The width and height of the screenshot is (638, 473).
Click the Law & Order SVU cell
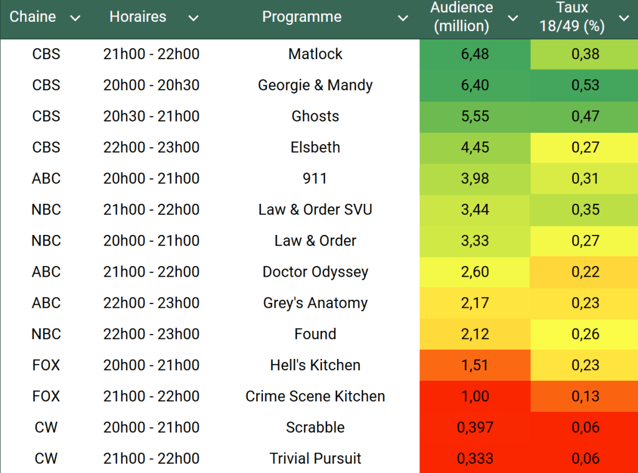click(315, 210)
